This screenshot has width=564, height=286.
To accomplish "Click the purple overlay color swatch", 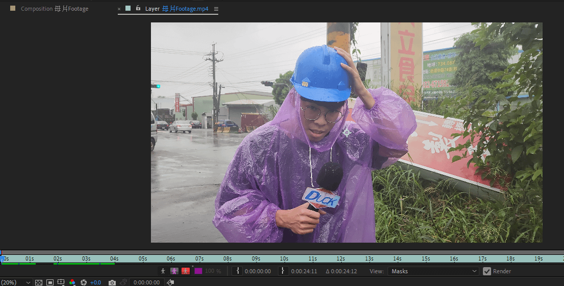I will (198, 271).
